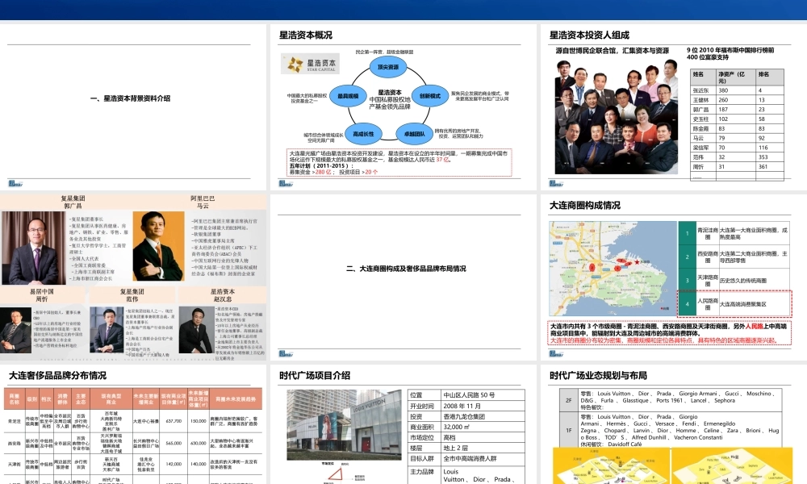Select the 大连商圈构成情况 heading

[x=584, y=205]
